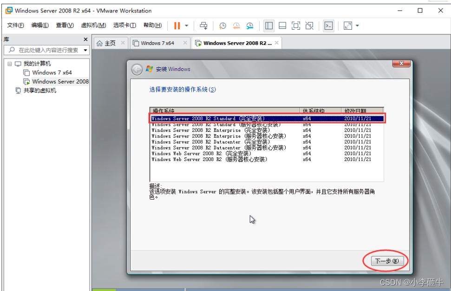Minimize the VMware Workstation window
This screenshot has width=451, height=291.
coord(400,11)
